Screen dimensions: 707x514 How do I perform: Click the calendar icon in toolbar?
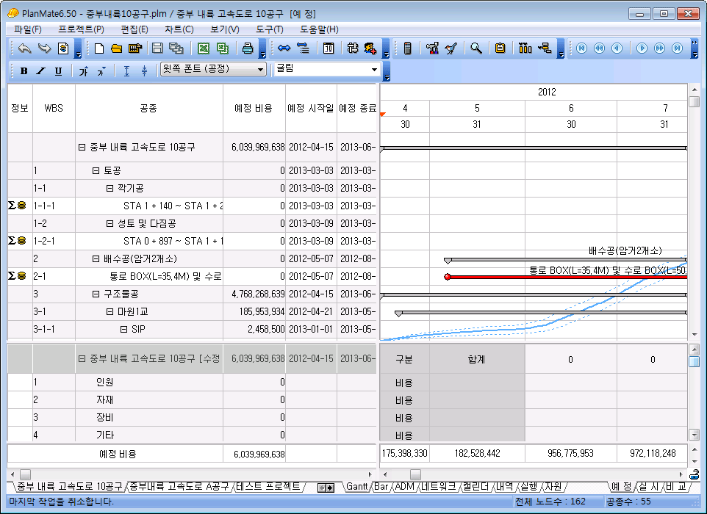[x=329, y=48]
